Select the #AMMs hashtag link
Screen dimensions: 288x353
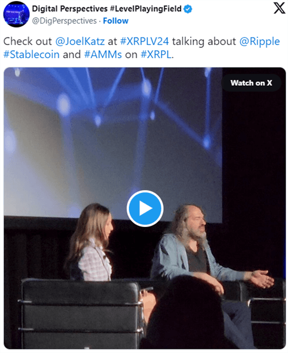[x=103, y=55]
